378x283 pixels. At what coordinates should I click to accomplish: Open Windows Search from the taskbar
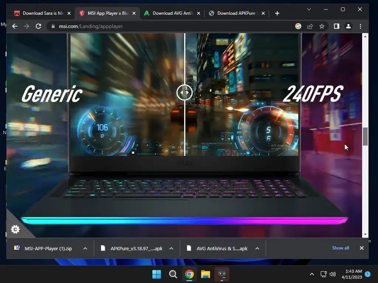(173, 274)
